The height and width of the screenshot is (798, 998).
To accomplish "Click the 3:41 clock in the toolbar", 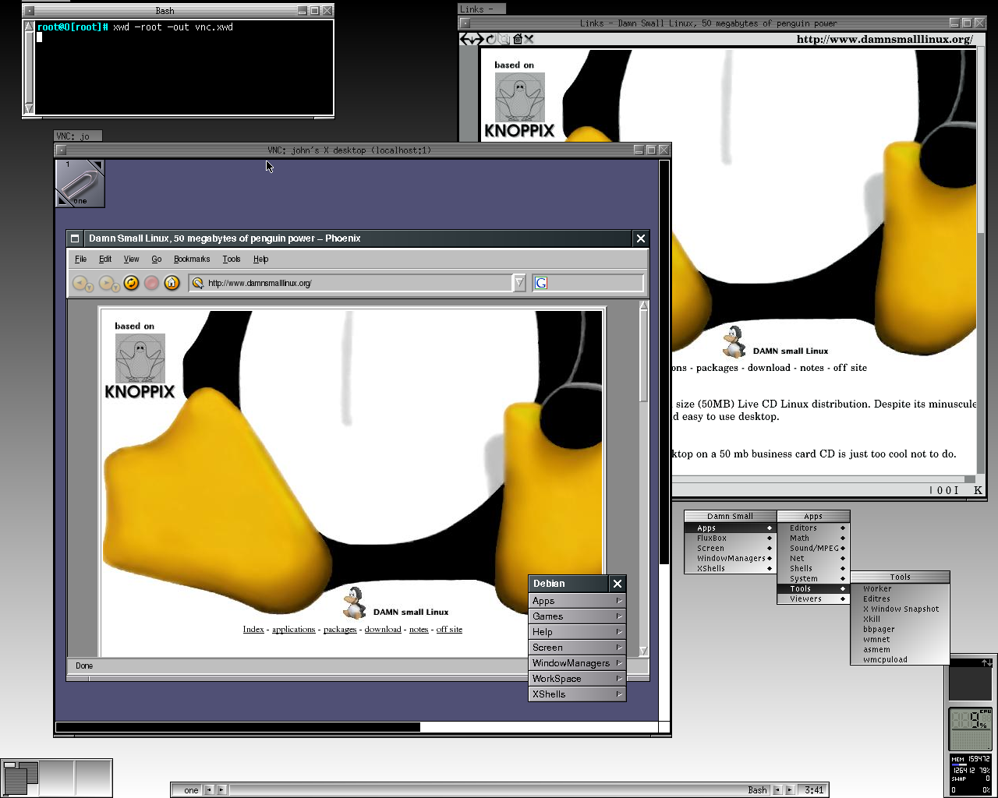I will pyautogui.click(x=813, y=790).
